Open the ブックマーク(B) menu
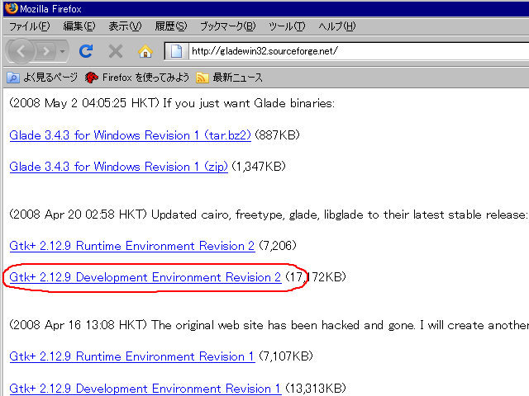The width and height of the screenshot is (529, 396). [x=228, y=26]
